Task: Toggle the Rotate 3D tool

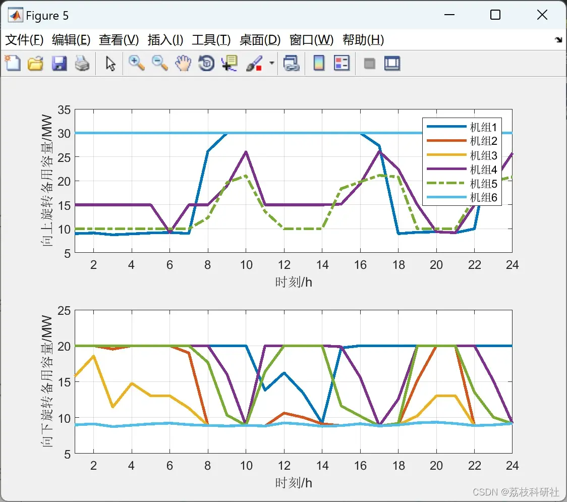Action: tap(206, 63)
